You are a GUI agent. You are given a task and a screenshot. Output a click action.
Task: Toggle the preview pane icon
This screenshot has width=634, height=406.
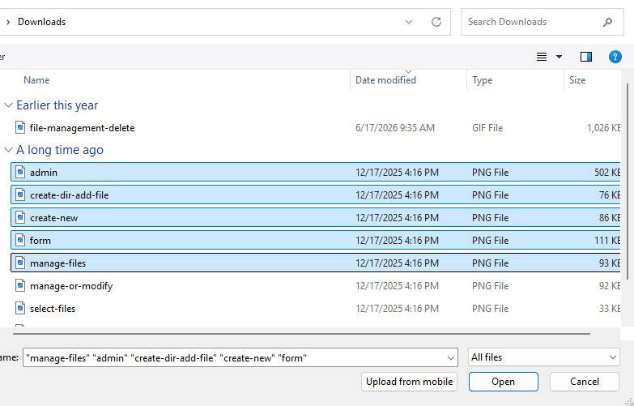click(x=586, y=57)
